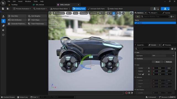
Task: Collapse the Transforms section
Action: tap(135, 59)
